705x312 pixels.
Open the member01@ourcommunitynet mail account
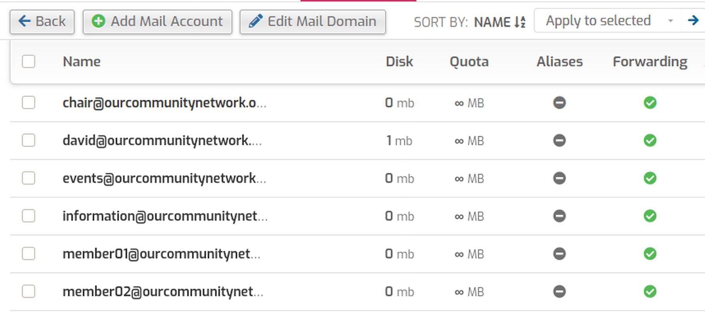click(x=161, y=254)
